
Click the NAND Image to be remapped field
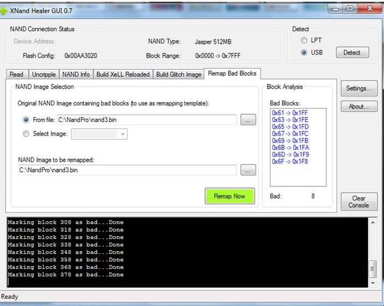127,170
